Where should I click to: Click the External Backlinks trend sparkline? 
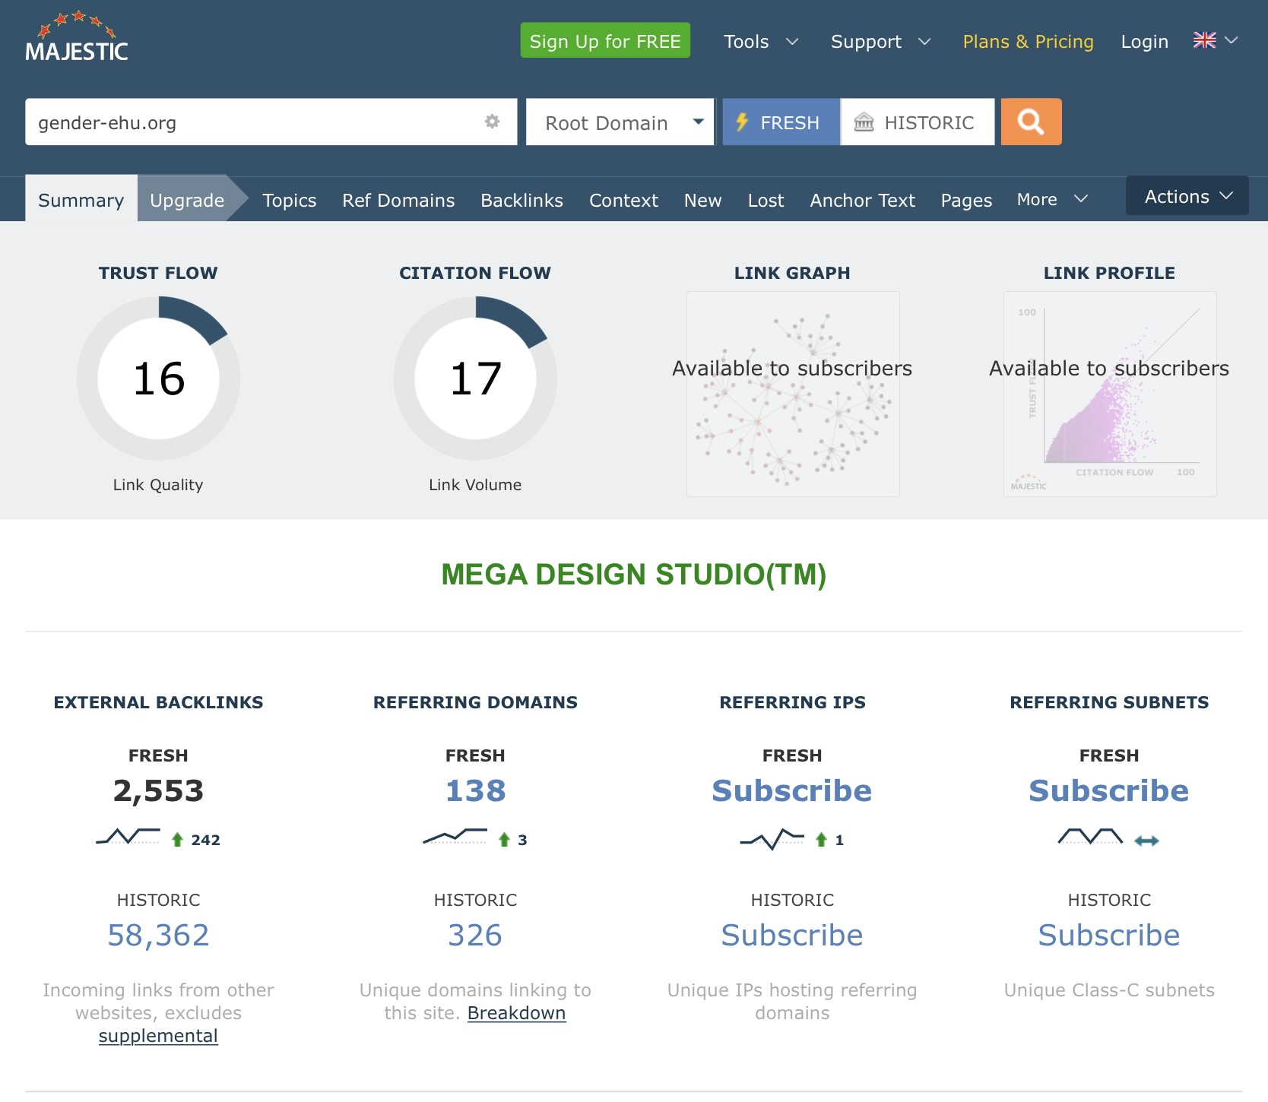(x=128, y=837)
